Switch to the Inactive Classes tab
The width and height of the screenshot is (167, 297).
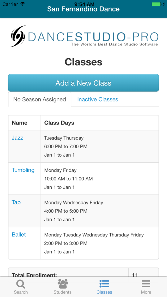click(x=98, y=99)
